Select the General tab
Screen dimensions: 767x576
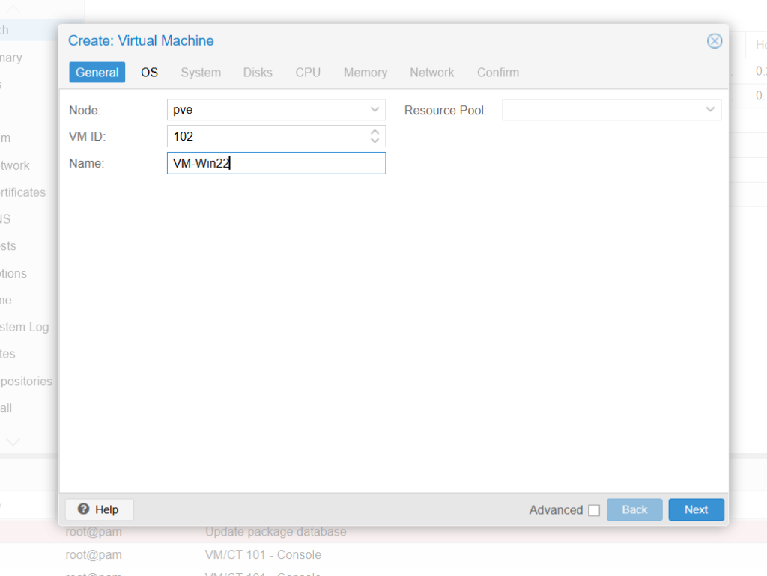pyautogui.click(x=97, y=73)
